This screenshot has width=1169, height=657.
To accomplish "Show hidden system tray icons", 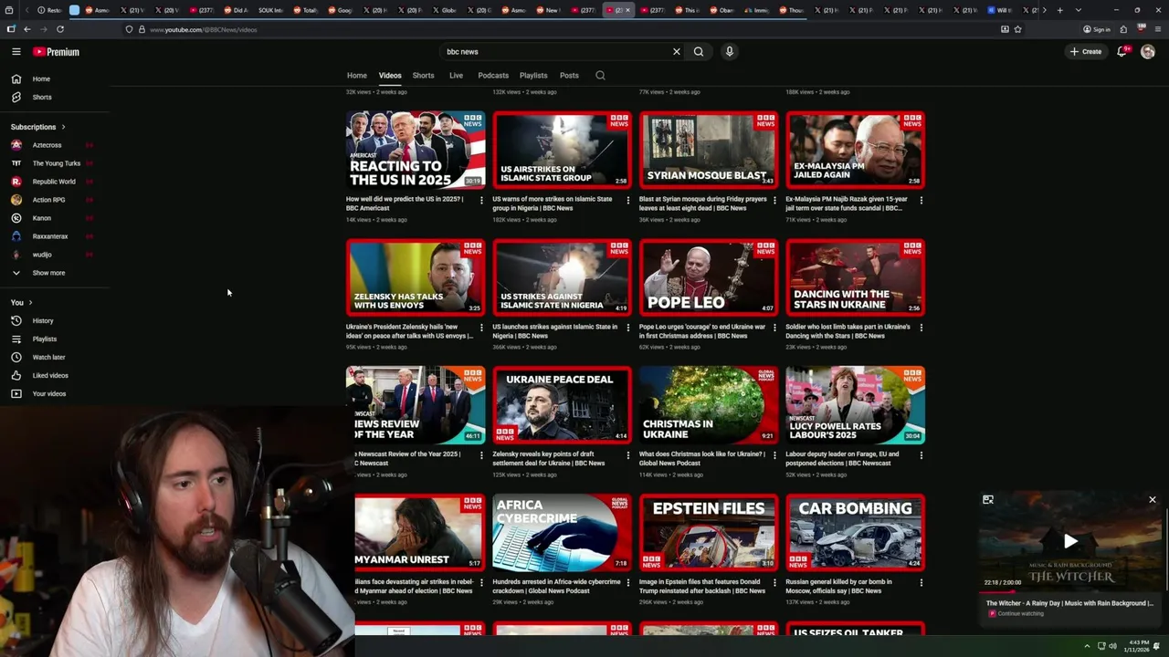I will (x=1087, y=646).
